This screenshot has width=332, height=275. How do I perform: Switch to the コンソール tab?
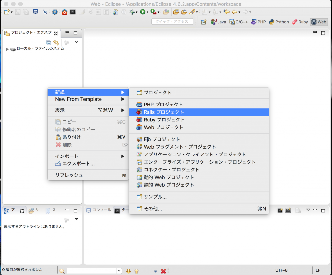pyautogui.click(x=99, y=210)
